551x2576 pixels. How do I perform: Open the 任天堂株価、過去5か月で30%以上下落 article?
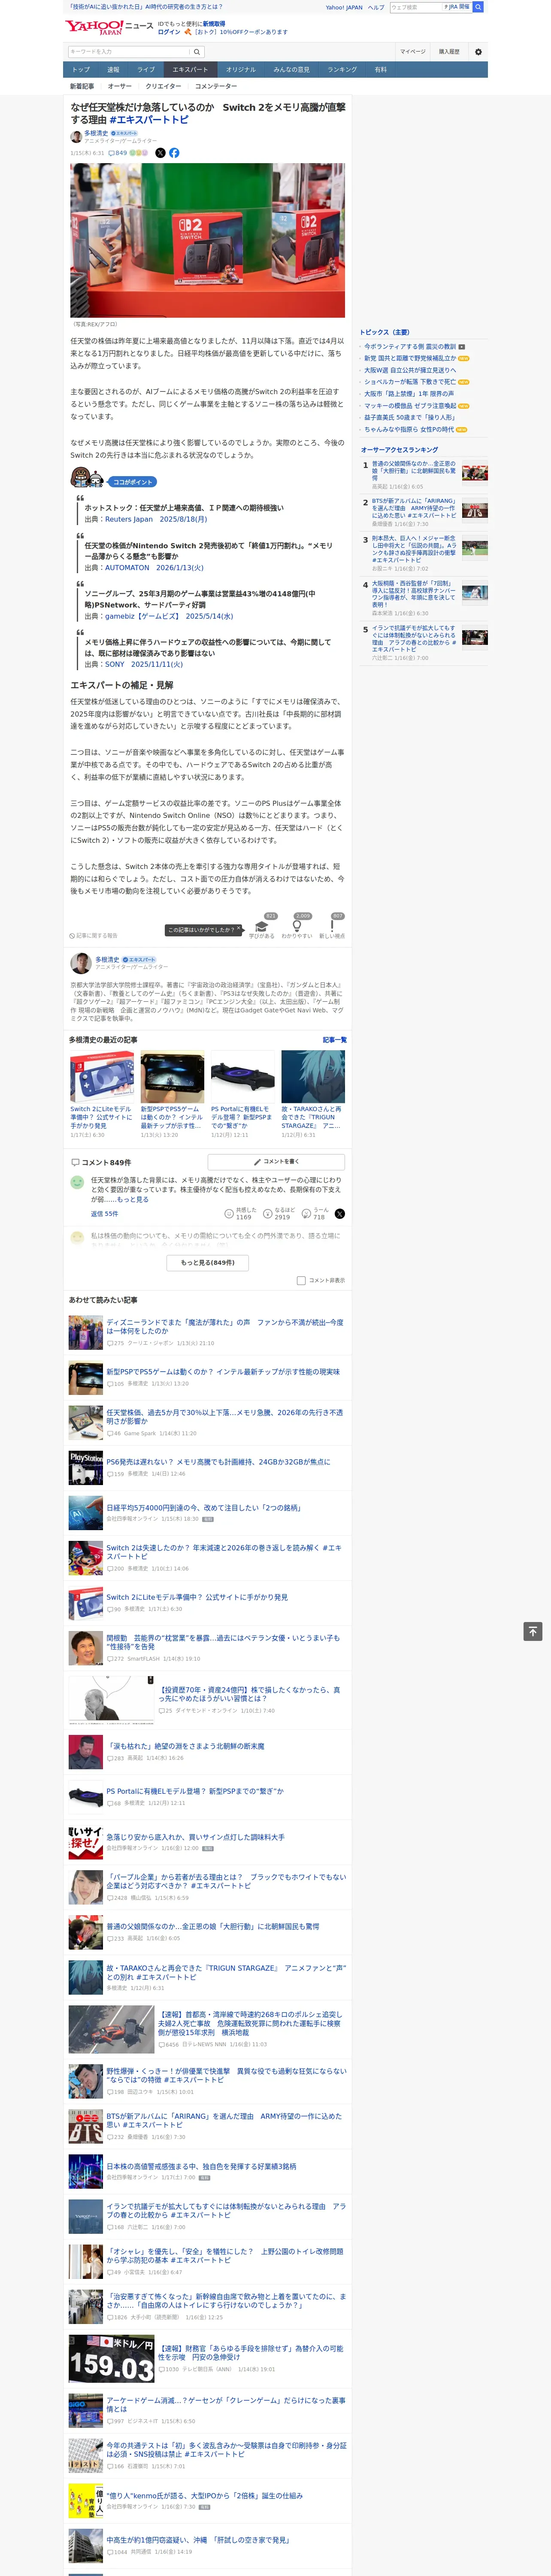225,1417
